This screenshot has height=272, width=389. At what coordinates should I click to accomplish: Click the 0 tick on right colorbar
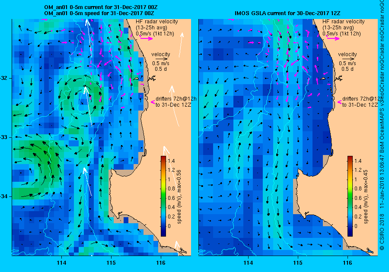pyautogui.click(x=356, y=226)
